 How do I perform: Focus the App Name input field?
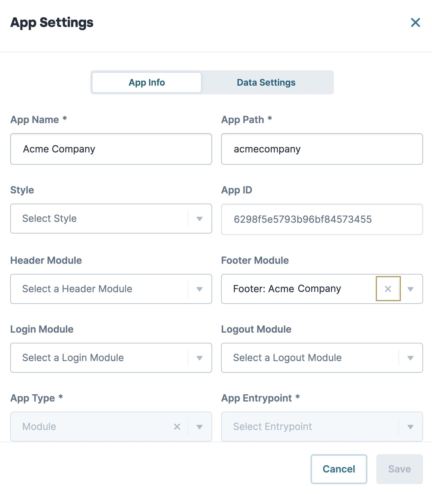(x=111, y=149)
